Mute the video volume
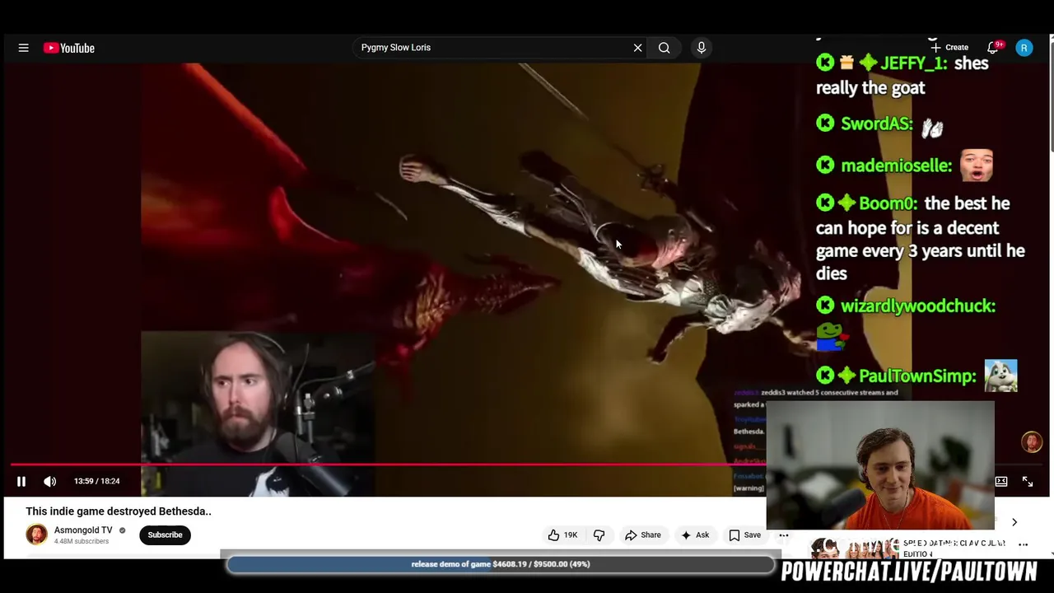 pos(50,481)
